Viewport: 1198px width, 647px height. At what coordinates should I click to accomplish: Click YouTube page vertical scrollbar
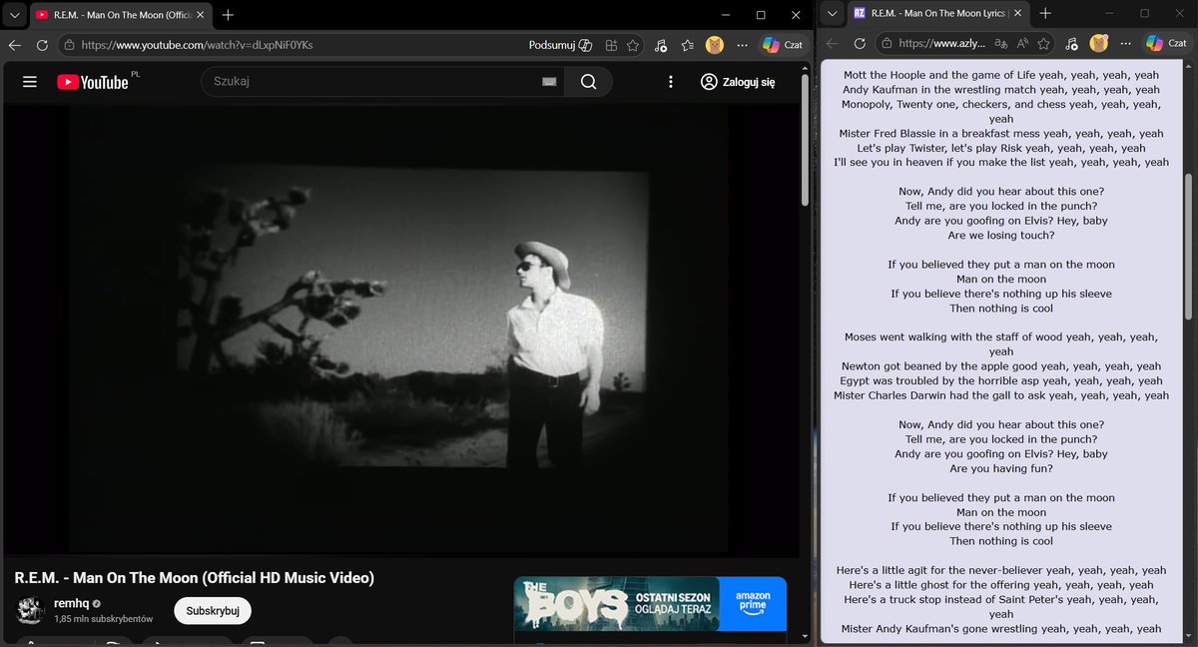point(805,140)
